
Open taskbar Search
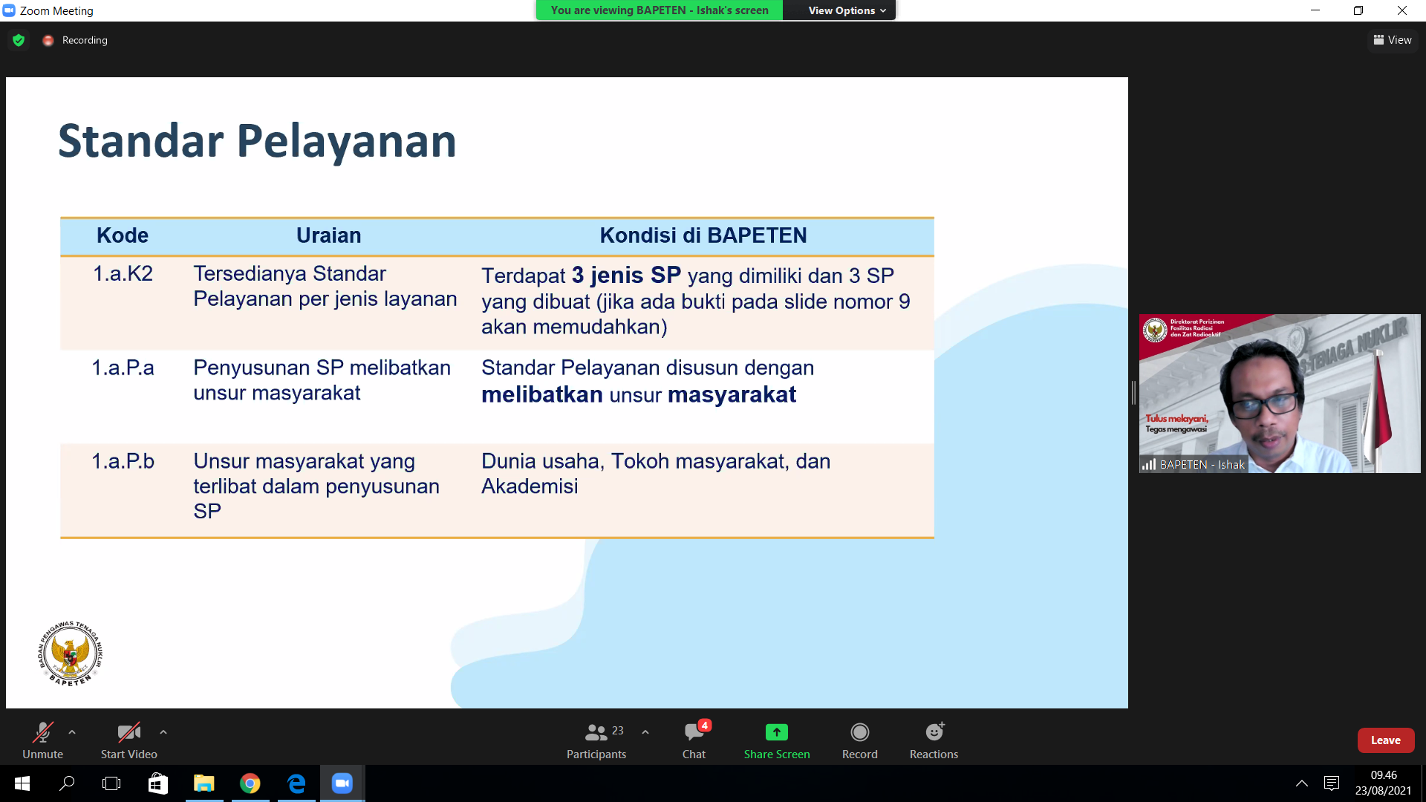click(x=67, y=783)
